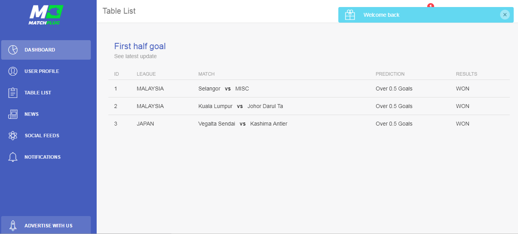The image size is (518, 234).
Task: Click WON result for Kuala Lumpur match
Action: pyautogui.click(x=463, y=106)
